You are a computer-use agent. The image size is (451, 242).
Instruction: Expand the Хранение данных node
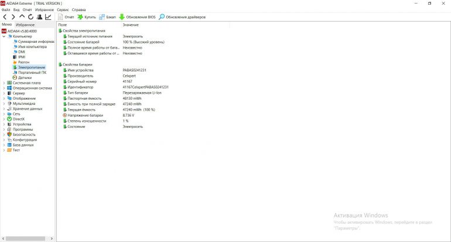pyautogui.click(x=4, y=109)
